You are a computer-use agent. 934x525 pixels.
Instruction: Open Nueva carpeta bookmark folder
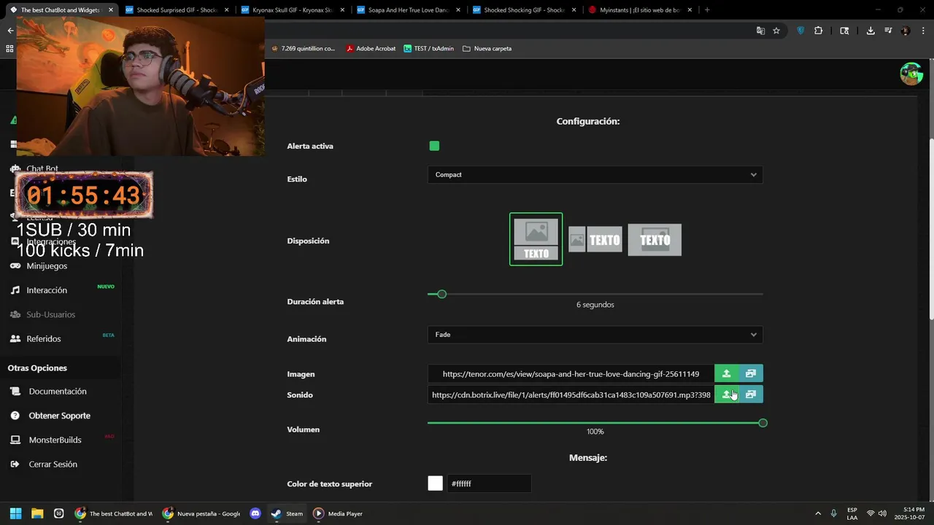[x=487, y=48]
